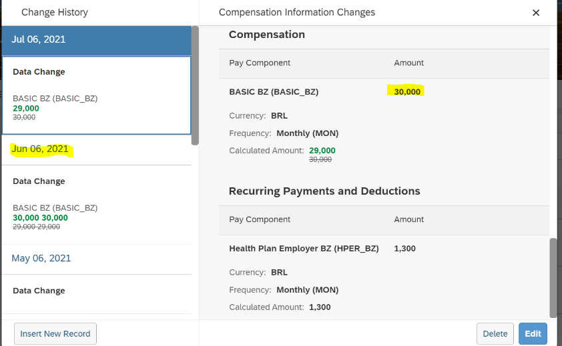The image size is (562, 346).
Task: Click the Edit button
Action: 533,333
